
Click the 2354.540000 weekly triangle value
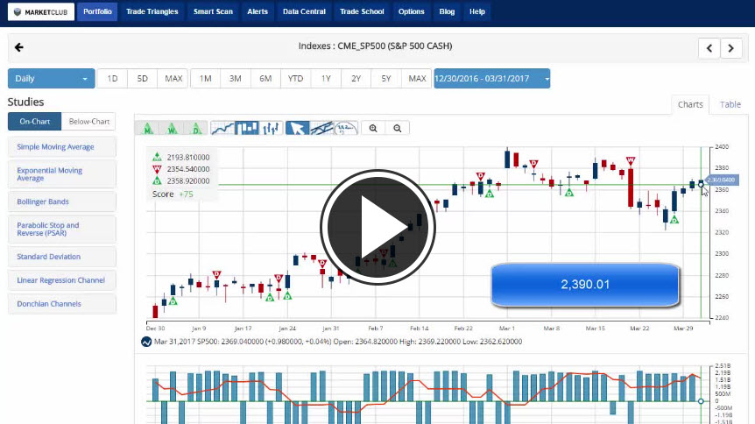pos(188,169)
